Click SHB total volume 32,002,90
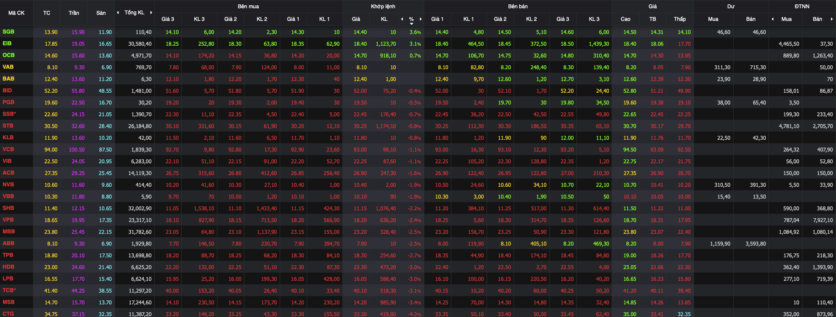836x317 pixels. pos(140,209)
